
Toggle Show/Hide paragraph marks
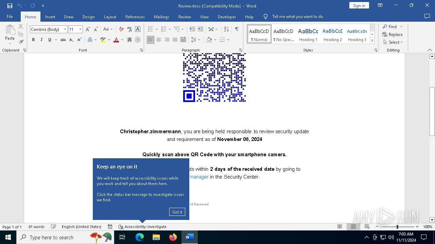[237, 29]
